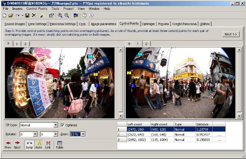Screen dimensions: 246x159
Task: Expand toolbar dropdown arrow beside recent icon
Action: (23, 16)
